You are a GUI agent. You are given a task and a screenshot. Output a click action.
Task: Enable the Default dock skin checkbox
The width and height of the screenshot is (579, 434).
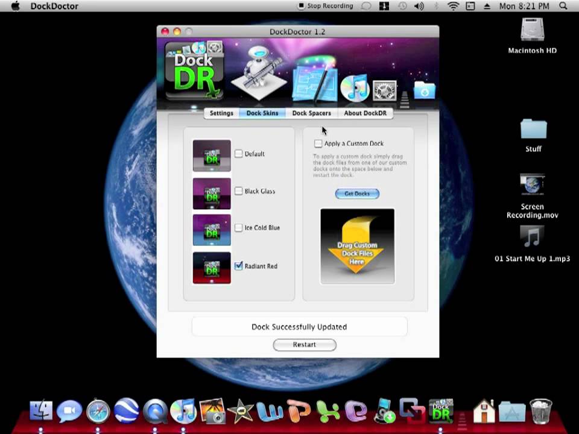pos(239,154)
